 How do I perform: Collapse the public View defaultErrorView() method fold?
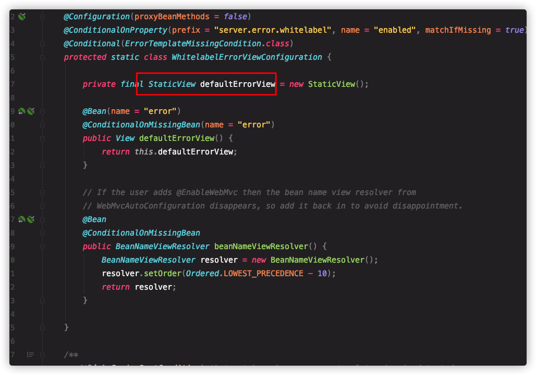(x=42, y=138)
